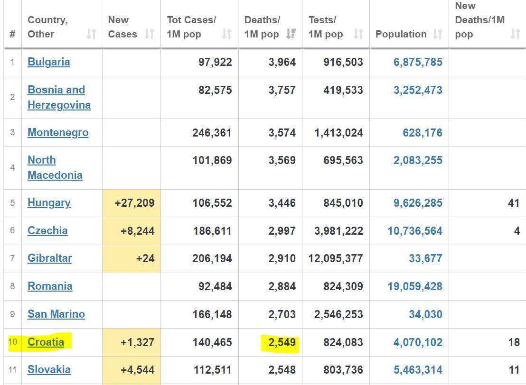Click Slovakia country link
Image resolution: width=526 pixels, height=385 pixels.
(x=49, y=370)
